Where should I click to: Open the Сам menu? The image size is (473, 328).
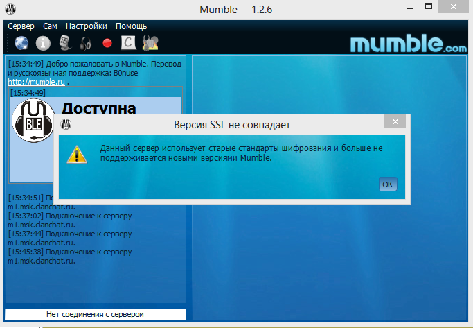click(50, 26)
